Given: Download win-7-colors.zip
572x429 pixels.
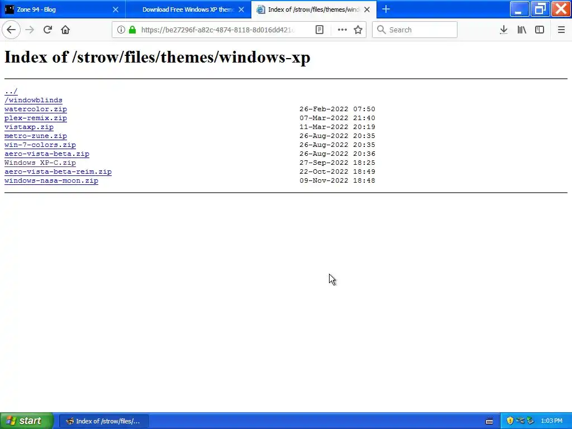Looking at the screenshot, I should coord(40,145).
